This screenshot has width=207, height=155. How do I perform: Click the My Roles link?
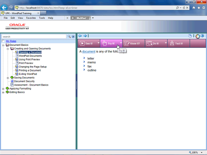pyautogui.click(x=11, y=41)
